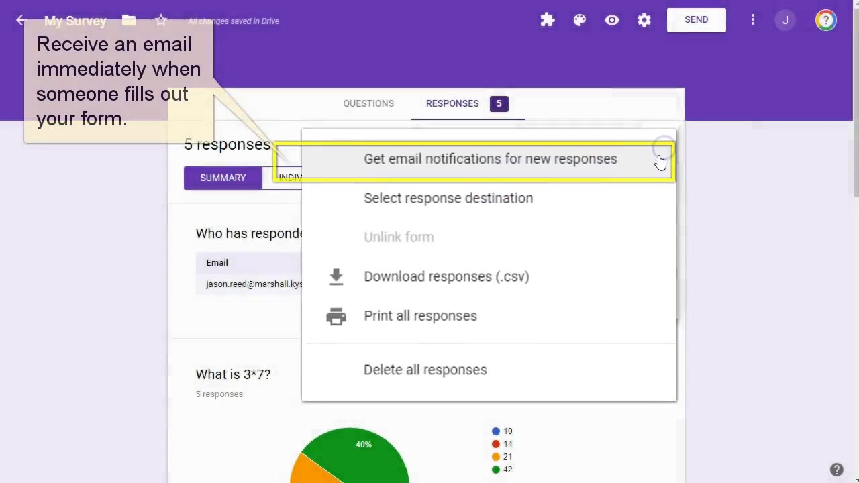Open the color palette customization icon
The width and height of the screenshot is (859, 483).
click(x=580, y=20)
